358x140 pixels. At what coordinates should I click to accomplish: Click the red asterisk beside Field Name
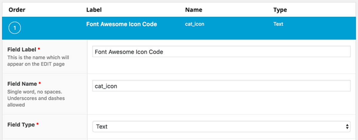coord(40,83)
